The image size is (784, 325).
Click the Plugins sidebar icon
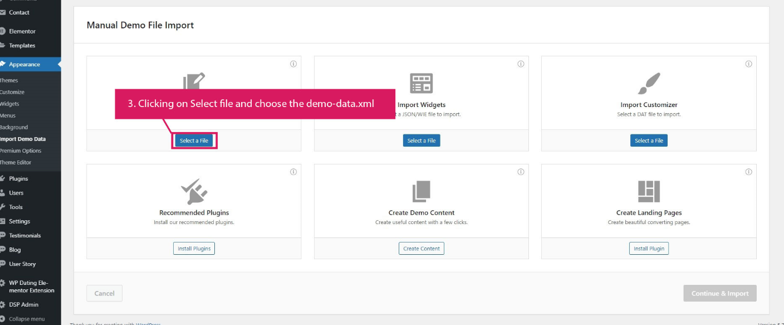[x=2, y=178]
